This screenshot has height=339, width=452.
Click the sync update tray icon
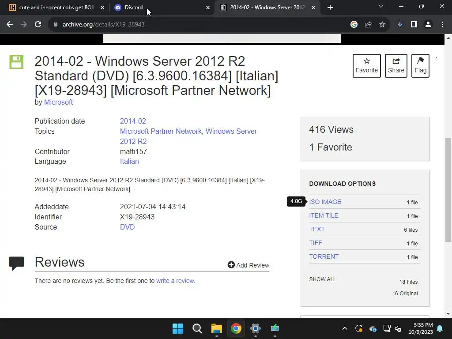[x=358, y=328]
